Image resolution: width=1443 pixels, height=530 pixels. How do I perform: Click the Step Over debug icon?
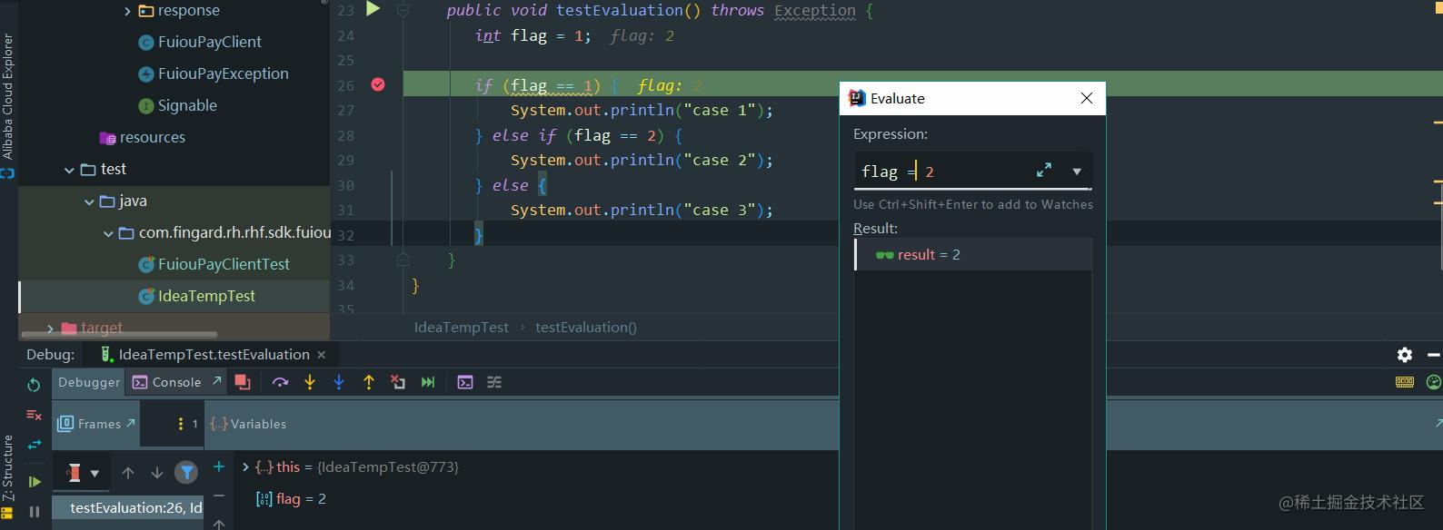point(280,382)
